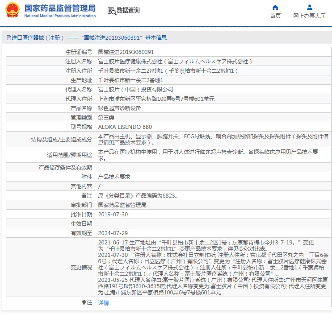The height and width of the screenshot is (314, 332).
Task: Select the 富士胶片医疗健康株式会社 registrant value
Action: (175, 62)
